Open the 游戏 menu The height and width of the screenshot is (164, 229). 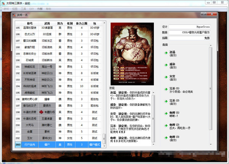6,8
